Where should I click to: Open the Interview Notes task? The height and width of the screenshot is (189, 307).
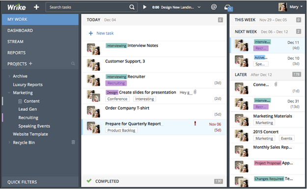(x=143, y=46)
